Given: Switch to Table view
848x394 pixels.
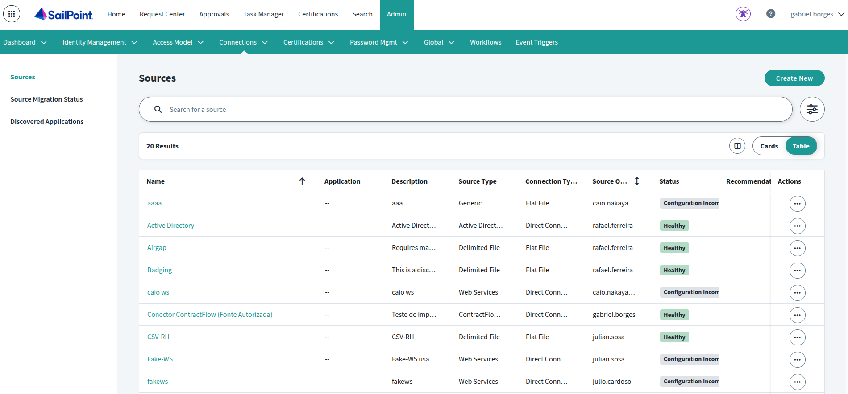Looking at the screenshot, I should pyautogui.click(x=801, y=146).
